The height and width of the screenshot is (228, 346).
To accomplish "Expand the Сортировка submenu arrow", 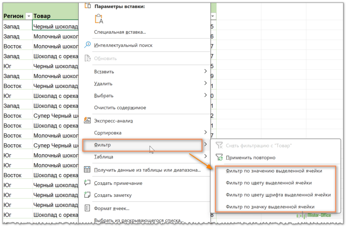I will pos(205,133).
